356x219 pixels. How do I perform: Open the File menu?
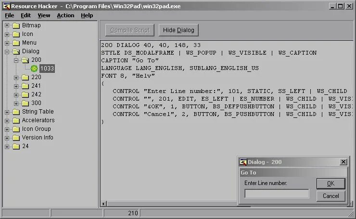pos(9,15)
